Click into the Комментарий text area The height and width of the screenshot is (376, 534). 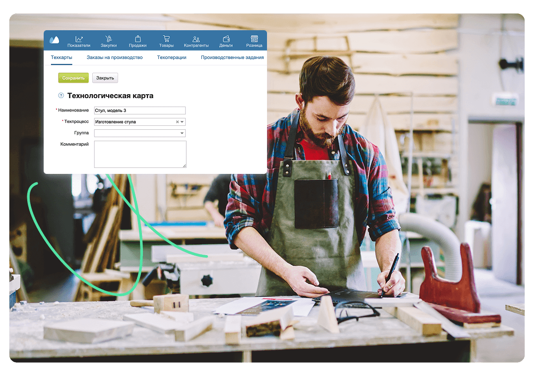pos(140,154)
